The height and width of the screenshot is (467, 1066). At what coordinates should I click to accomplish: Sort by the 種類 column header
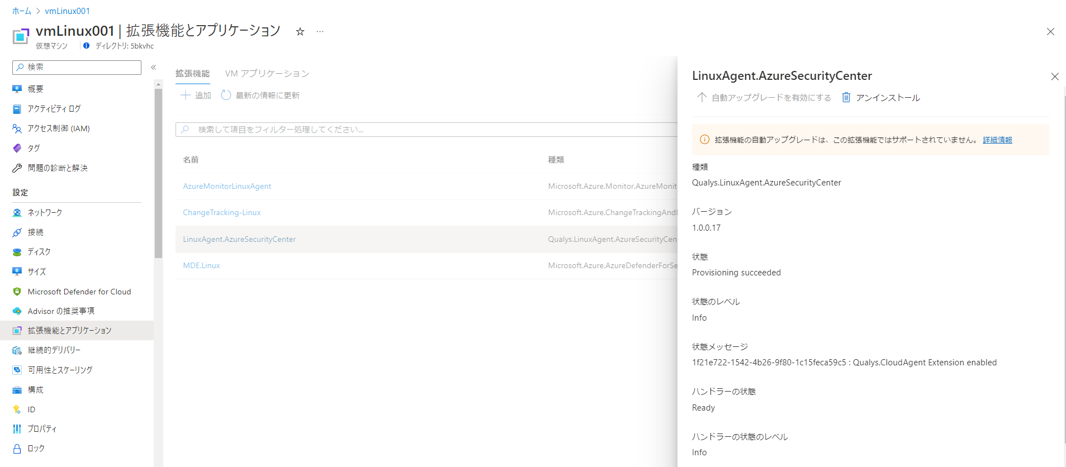[556, 160]
